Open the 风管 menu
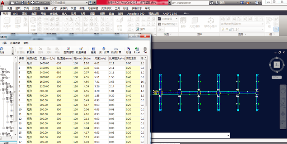 [74, 8]
